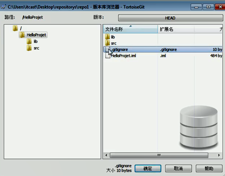Click the HelloProjet folder icon in tree

[x=22, y=35]
